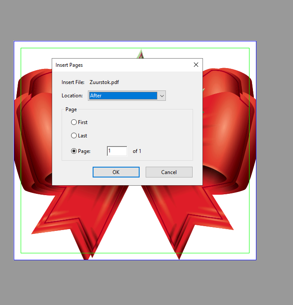Click the Insert Pages title text
Image resolution: width=293 pixels, height=305 pixels.
[x=69, y=65]
